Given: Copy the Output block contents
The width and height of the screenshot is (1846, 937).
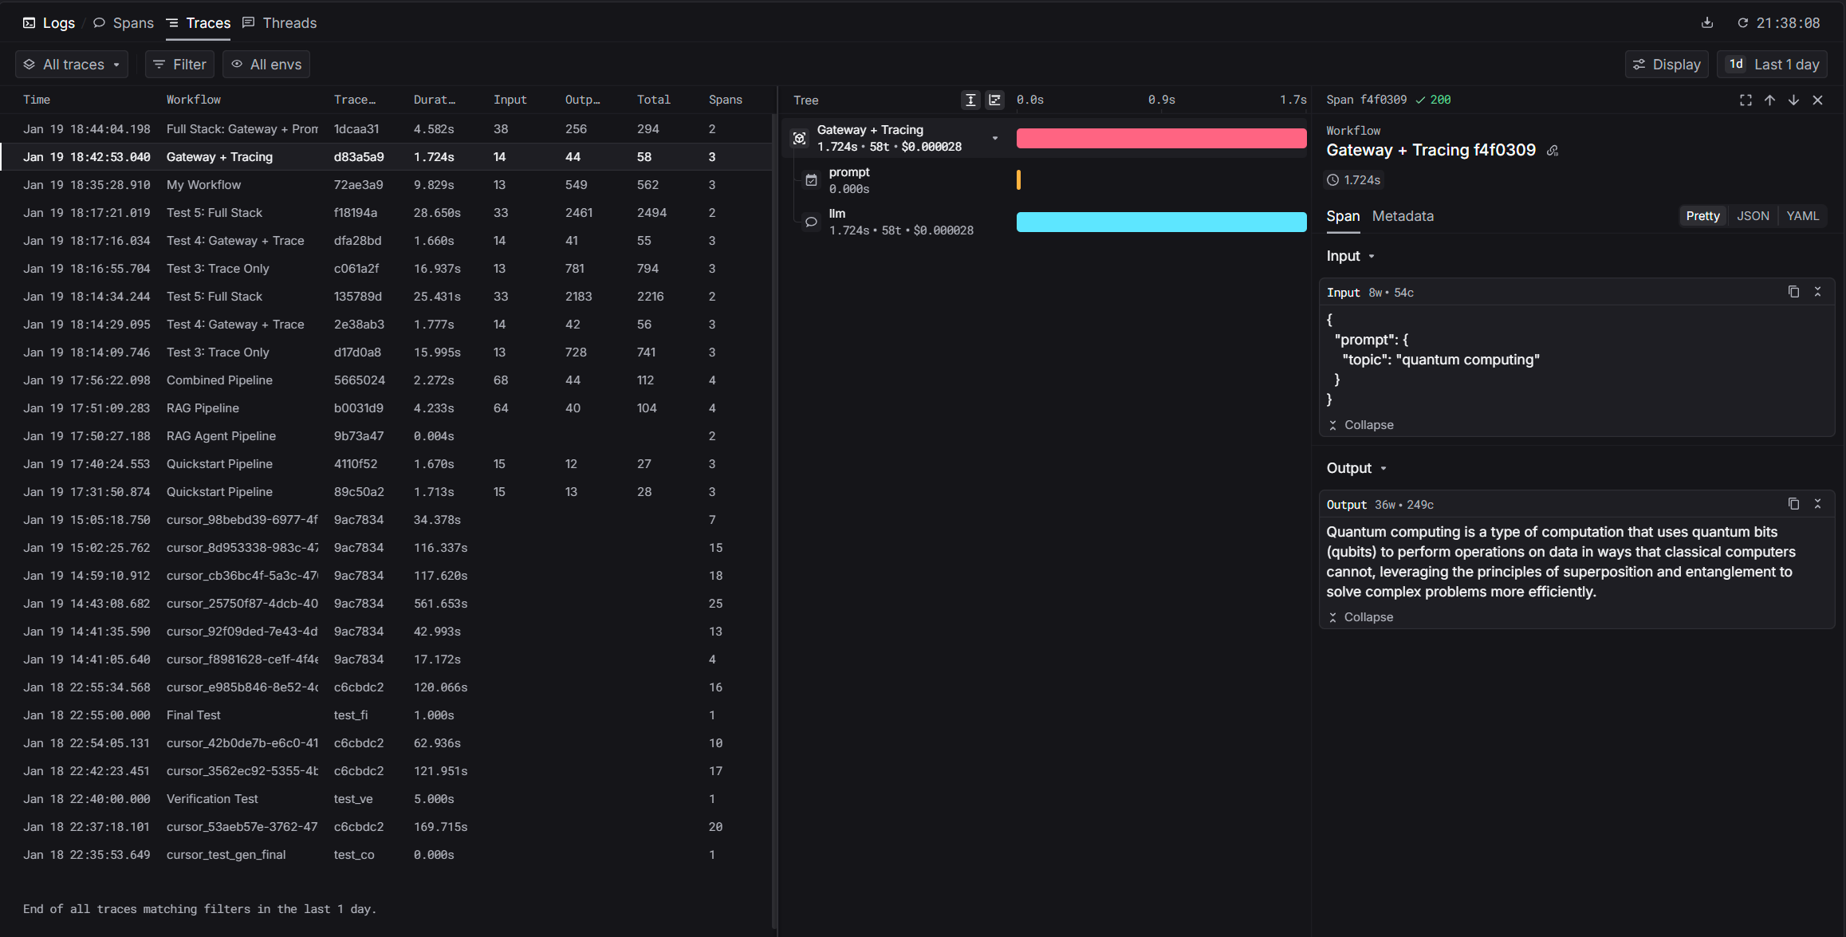Looking at the screenshot, I should coord(1793,504).
